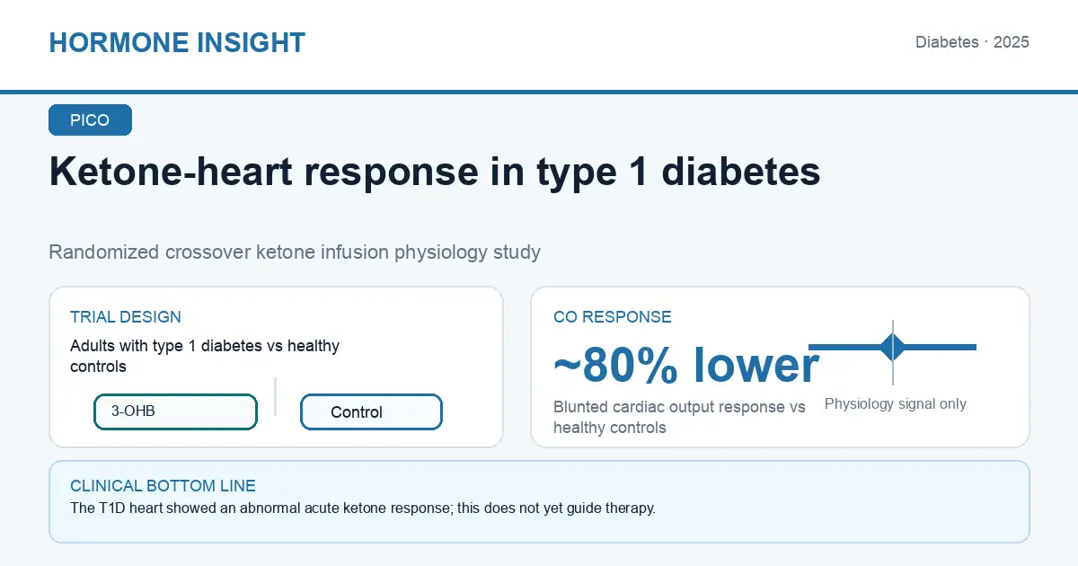Click the T1D heart bottom line sentence
1078x566 pixels.
click(363, 509)
